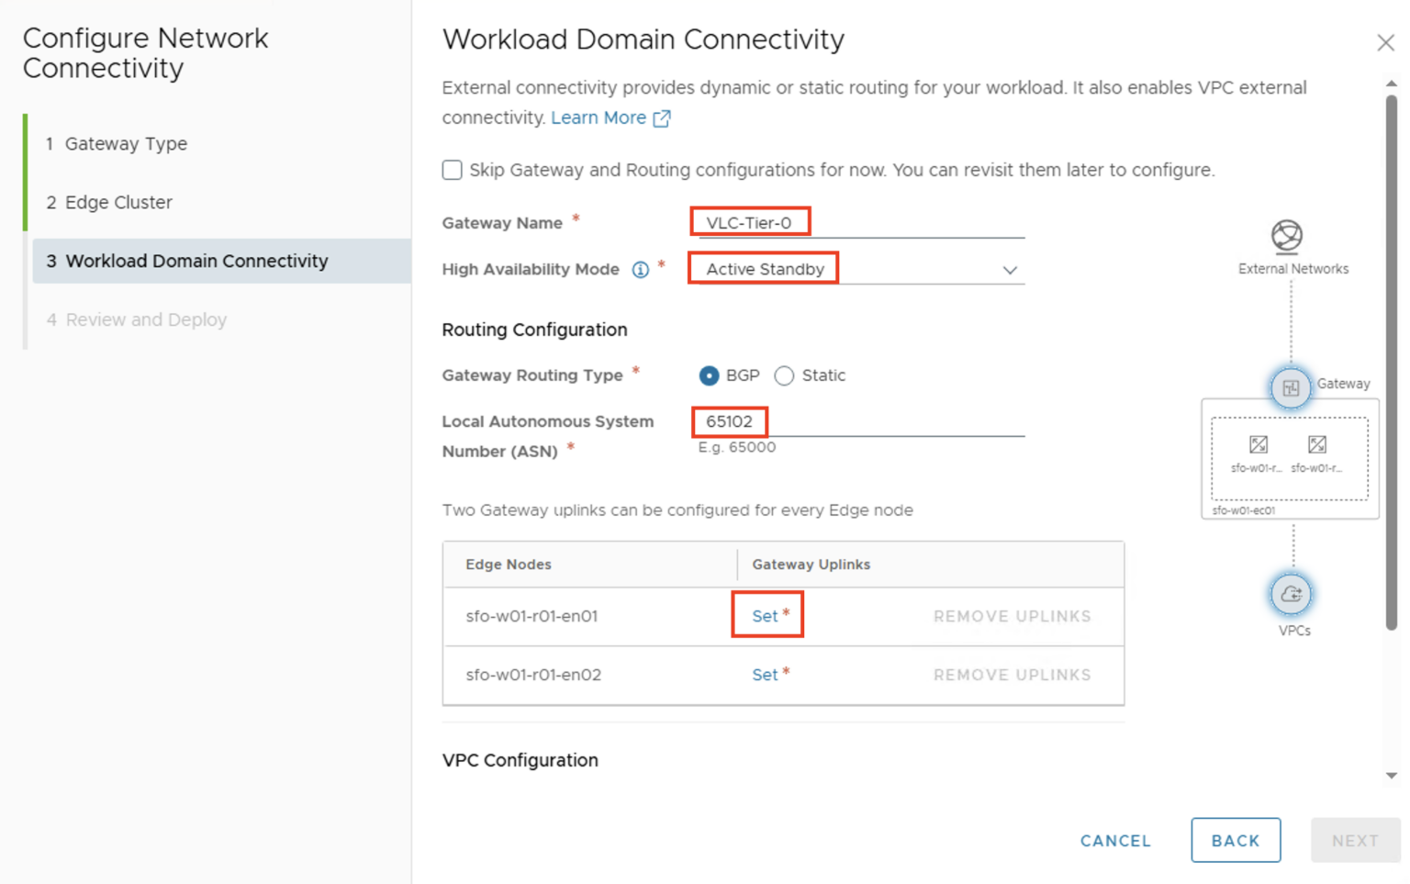Click the first node icon inside sfo-w01-ec01

point(1259,444)
